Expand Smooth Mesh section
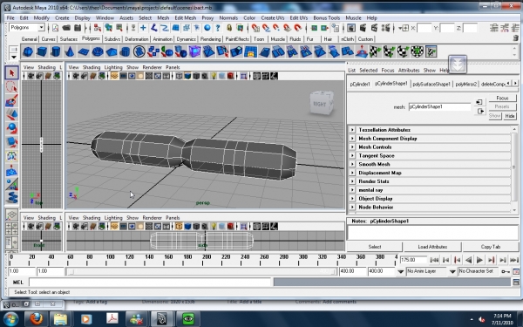The image size is (523, 327). click(352, 164)
